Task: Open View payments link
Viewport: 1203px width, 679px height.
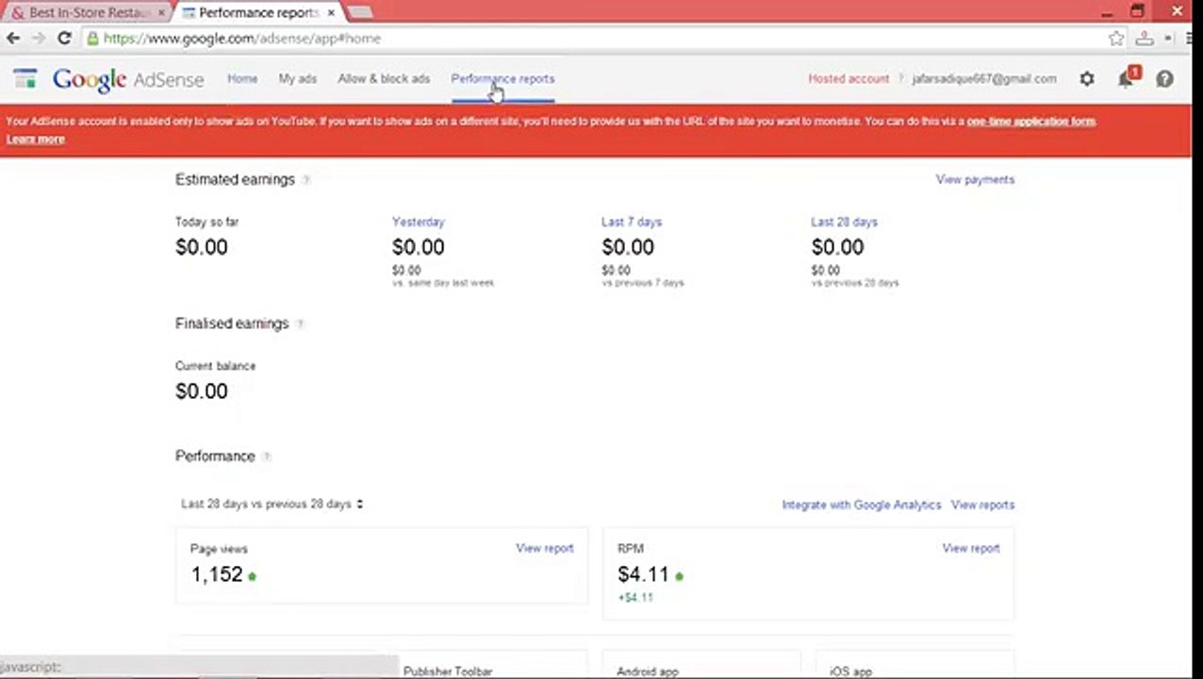Action: tap(975, 180)
